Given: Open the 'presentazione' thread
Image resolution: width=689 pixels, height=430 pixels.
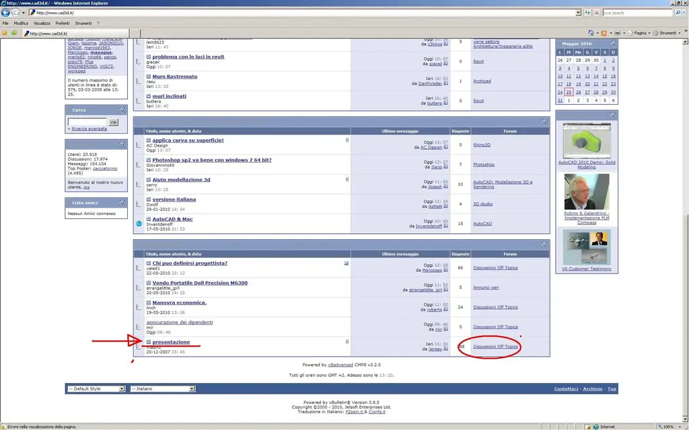Looking at the screenshot, I should (171, 342).
